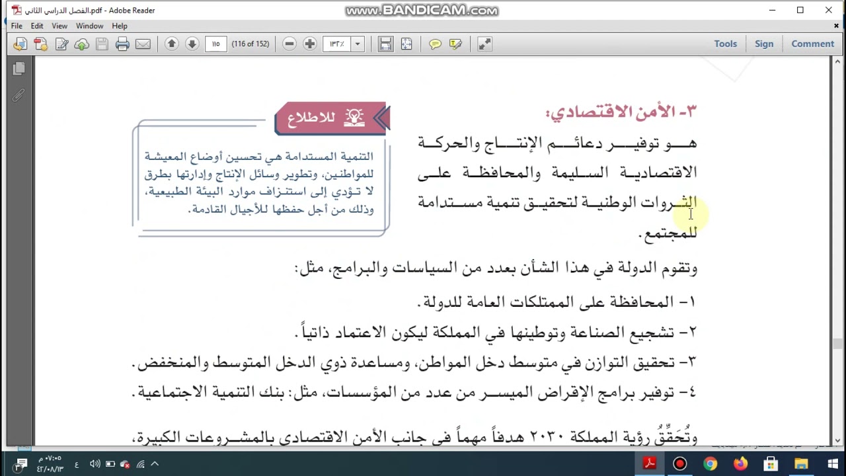Viewport: 846px width, 476px height.
Task: Go to previous page with up arrow
Action: (x=171, y=44)
